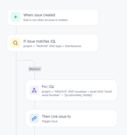The height and width of the screenshot is (135, 127).
Task: Click empty canvas area right of BRANCH label
Action: click(x=78, y=69)
